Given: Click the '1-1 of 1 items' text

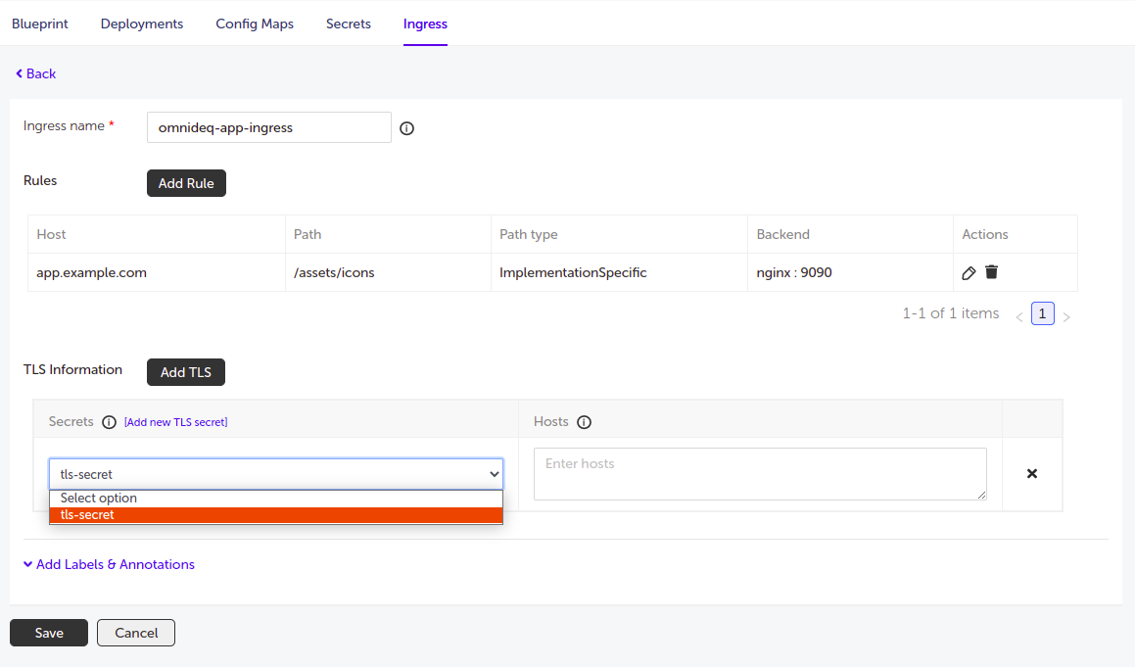Looking at the screenshot, I should [951, 312].
